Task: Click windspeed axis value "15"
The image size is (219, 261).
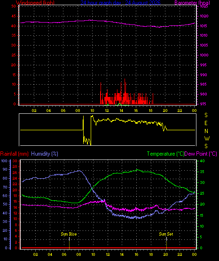Action: (14, 75)
